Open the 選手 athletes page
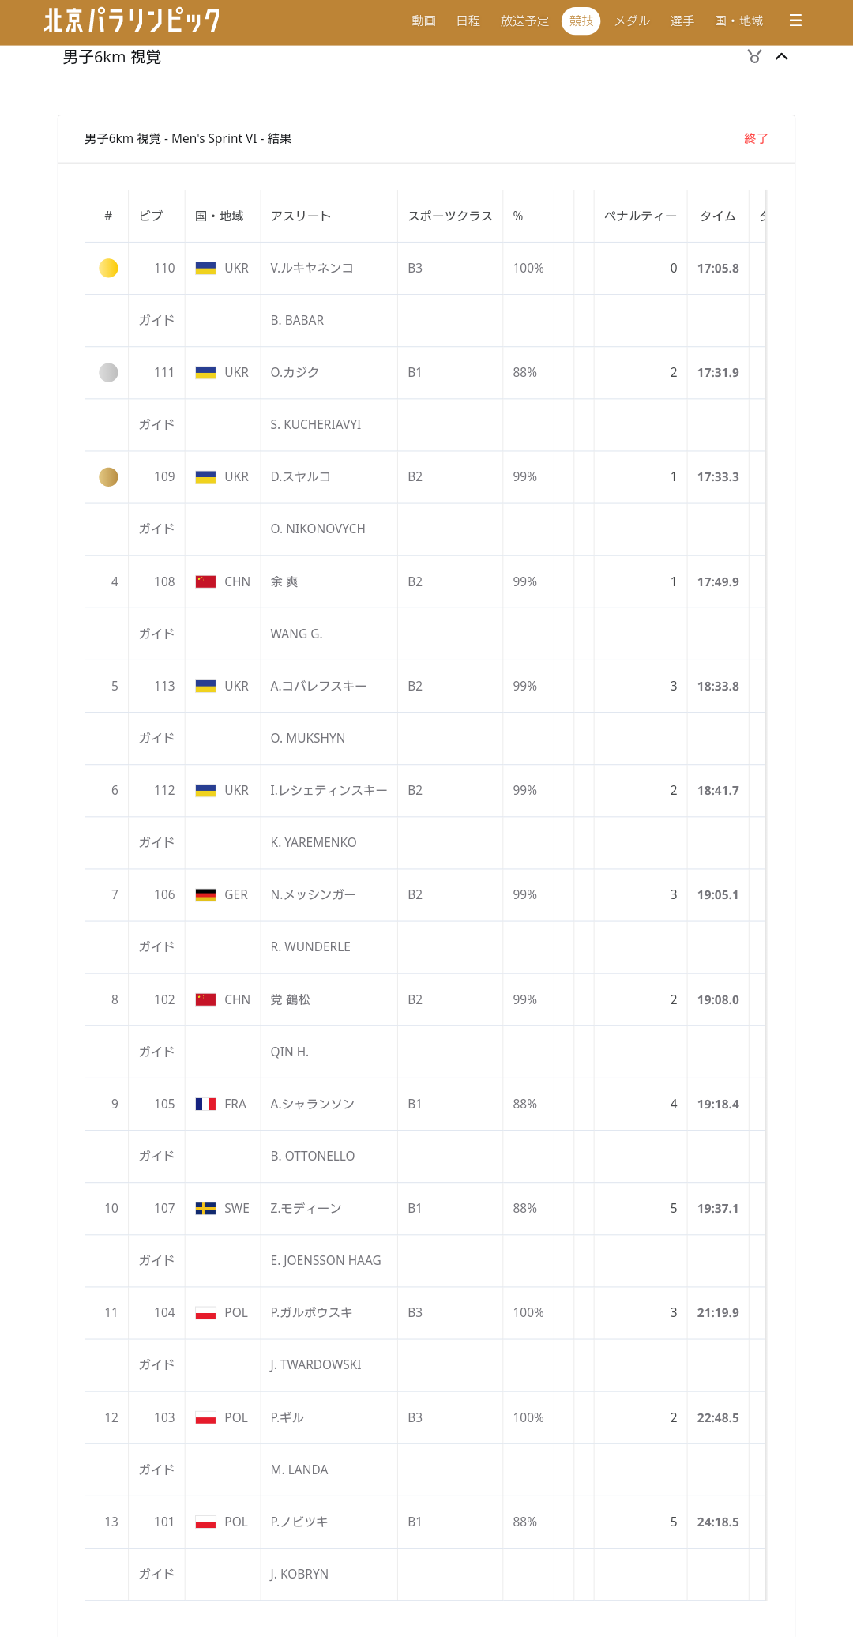The width and height of the screenshot is (853, 1637). pos(682,21)
